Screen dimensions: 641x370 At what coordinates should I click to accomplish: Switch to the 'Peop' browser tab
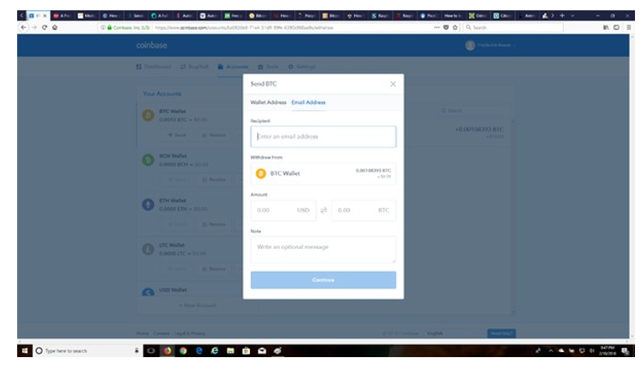coord(307,15)
